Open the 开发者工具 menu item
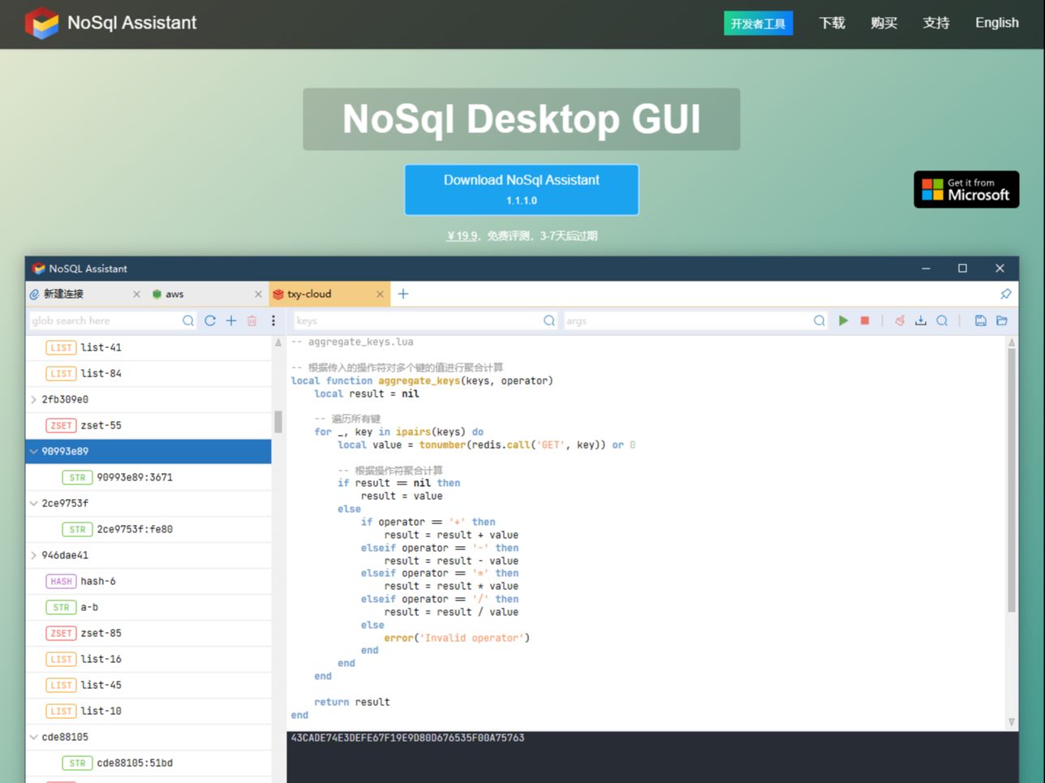The image size is (1045, 783). pos(758,24)
